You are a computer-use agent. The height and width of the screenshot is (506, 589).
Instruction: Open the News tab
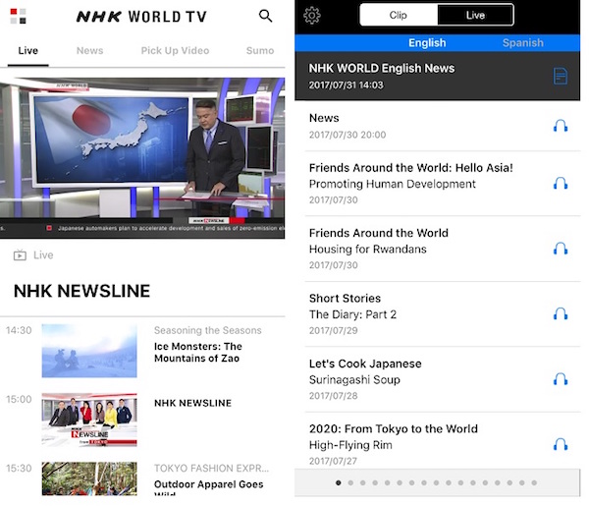pyautogui.click(x=89, y=51)
